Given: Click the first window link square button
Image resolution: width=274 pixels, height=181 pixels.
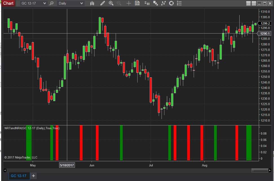Looking at the screenshot, I should [x=248, y=3].
